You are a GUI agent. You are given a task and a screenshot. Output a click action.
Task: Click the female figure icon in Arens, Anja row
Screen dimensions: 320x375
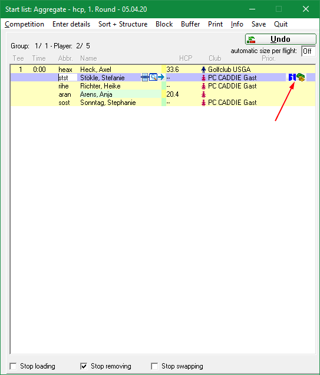click(x=203, y=94)
